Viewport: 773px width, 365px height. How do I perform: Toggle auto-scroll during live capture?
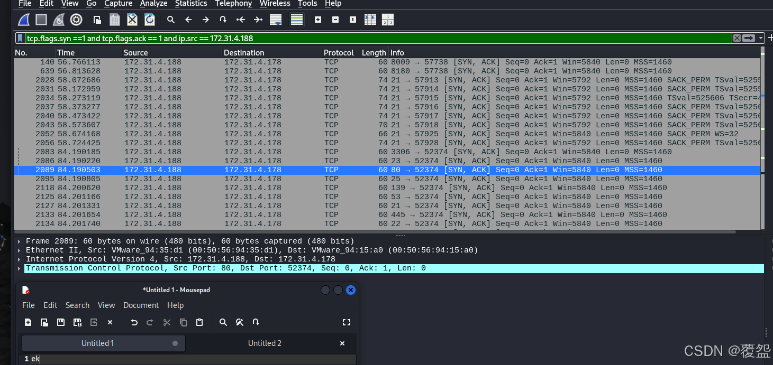click(276, 20)
